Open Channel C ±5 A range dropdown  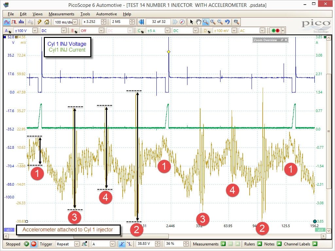[x=167, y=31]
